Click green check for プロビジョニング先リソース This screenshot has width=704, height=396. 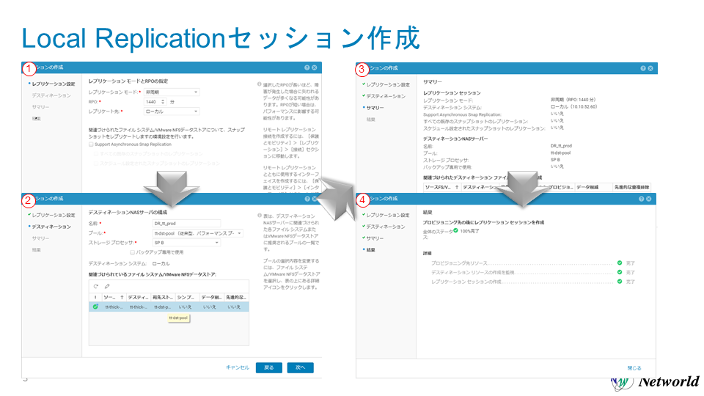(620, 263)
